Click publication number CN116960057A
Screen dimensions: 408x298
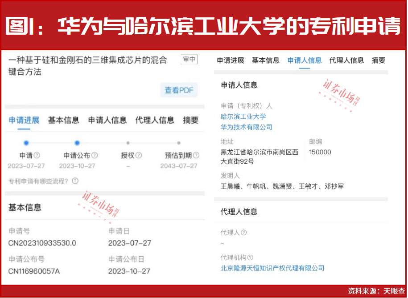pos(34,271)
